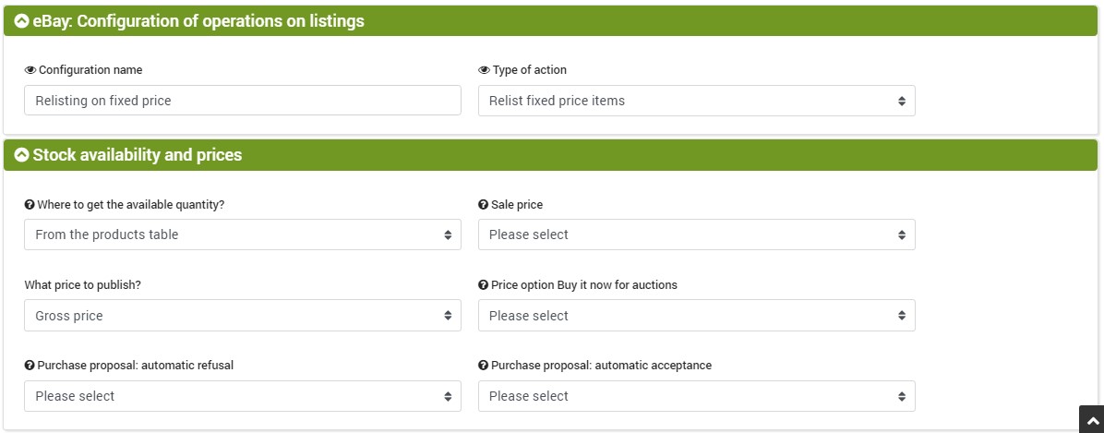
Task: Click the eBay Configuration of operations header title
Action: tap(198, 21)
